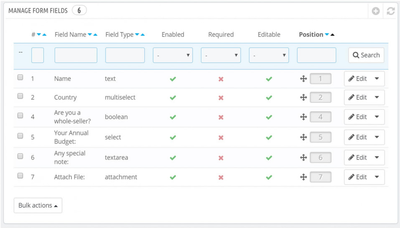Toggle Editable status for Name field
This screenshot has height=228, width=400.
(x=269, y=79)
